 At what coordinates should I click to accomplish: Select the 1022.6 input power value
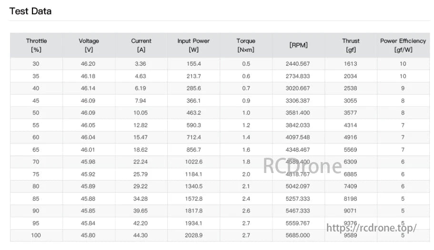click(x=193, y=162)
